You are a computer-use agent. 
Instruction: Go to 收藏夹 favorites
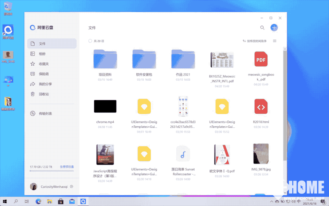coord(52,64)
